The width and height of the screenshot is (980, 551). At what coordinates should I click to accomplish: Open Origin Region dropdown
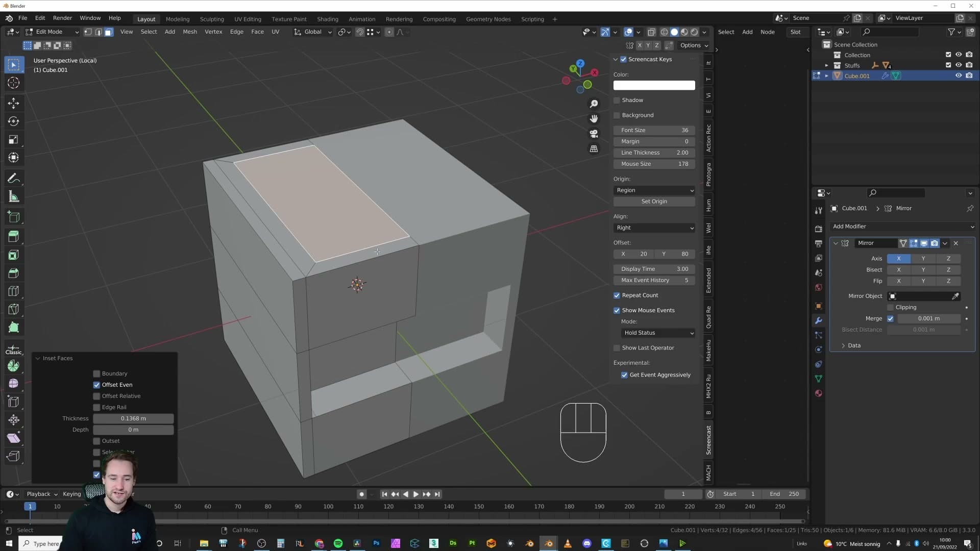[x=654, y=190]
